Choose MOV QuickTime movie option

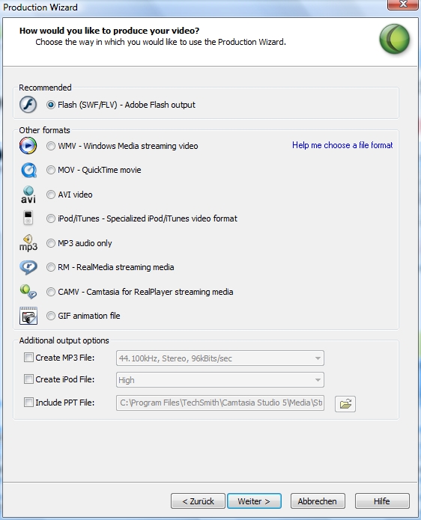[51, 170]
